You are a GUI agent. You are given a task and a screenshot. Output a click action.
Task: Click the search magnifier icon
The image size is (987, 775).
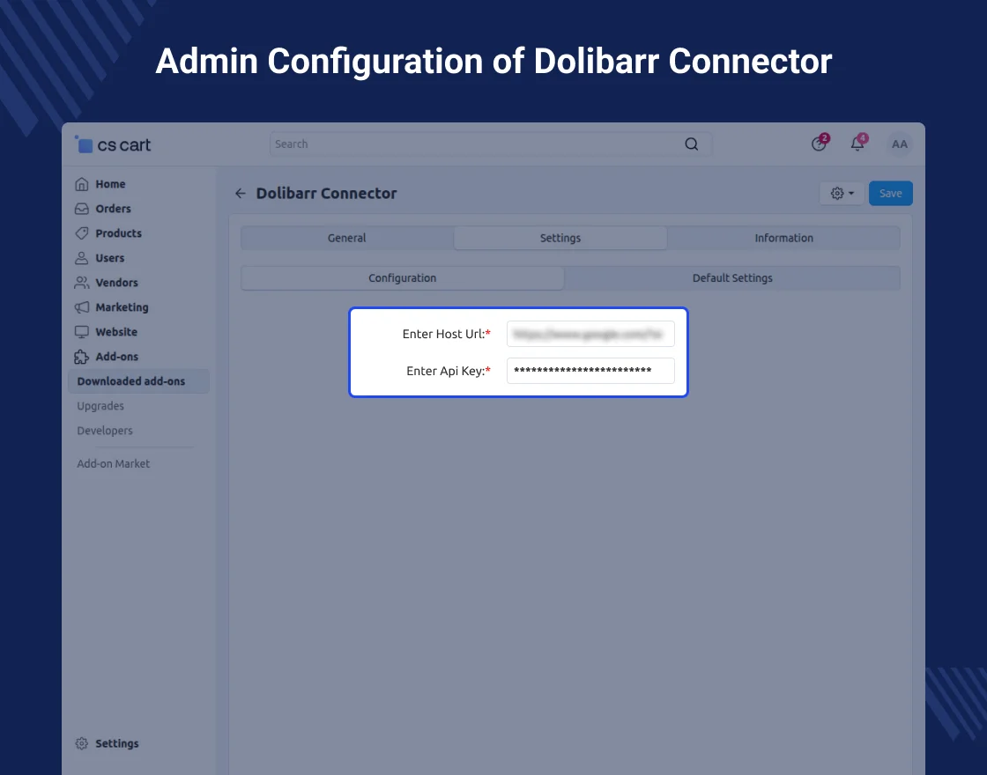click(691, 144)
